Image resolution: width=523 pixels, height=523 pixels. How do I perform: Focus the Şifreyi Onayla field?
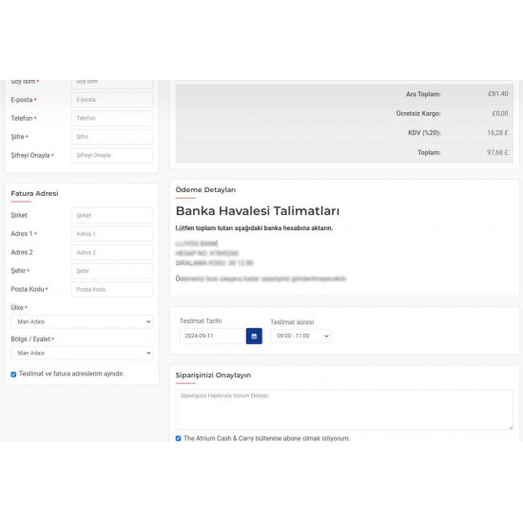pos(112,155)
